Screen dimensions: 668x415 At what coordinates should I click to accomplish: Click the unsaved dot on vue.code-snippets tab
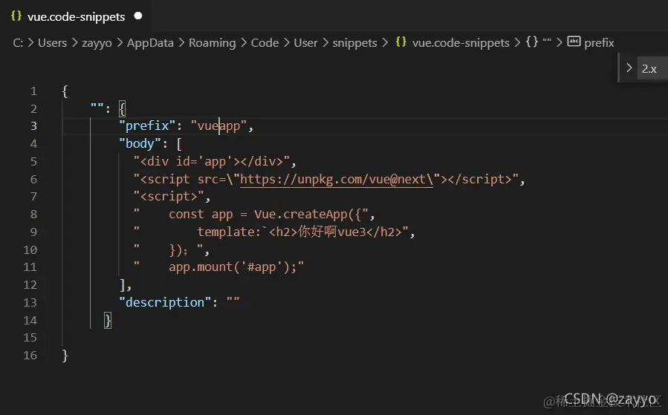click(x=138, y=16)
